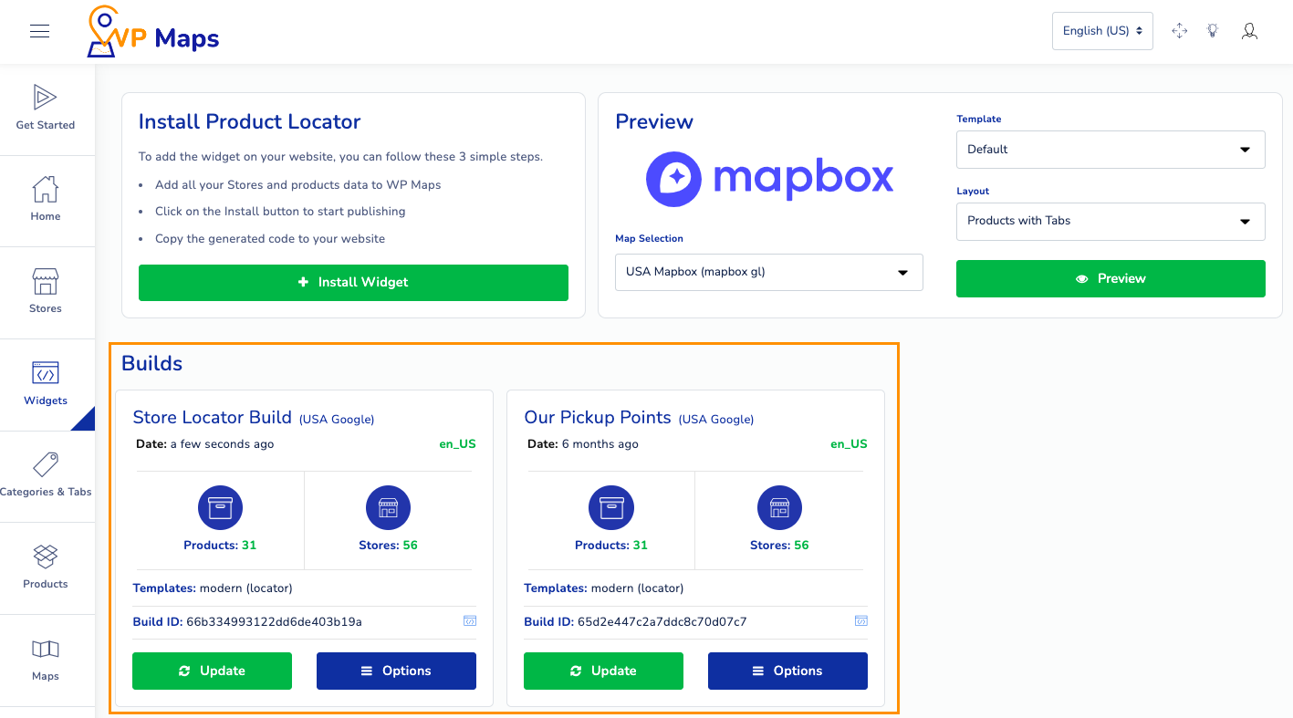
Task: Click code icon beside Build ID 66b334993122dd6de403b19a
Action: click(470, 620)
